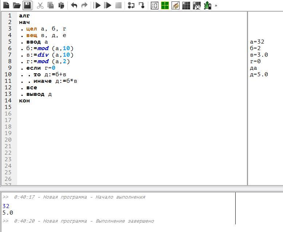The image size is (283, 232).
Task: Redo the last undone edit
Action: pyautogui.click(x=84, y=5)
